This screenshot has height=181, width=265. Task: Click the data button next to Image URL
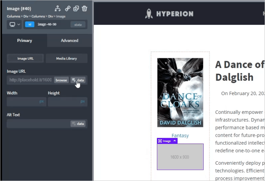[x=78, y=80]
